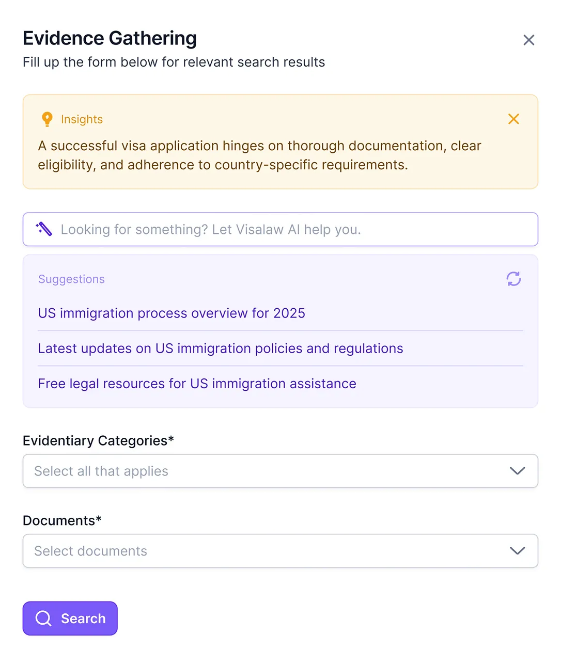Regenerate suggestions using the circular arrows
This screenshot has height=666, width=561.
click(513, 279)
